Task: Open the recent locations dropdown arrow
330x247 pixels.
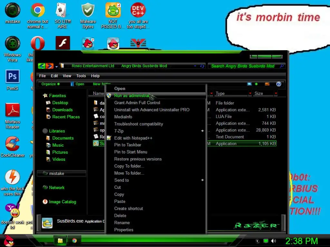Action: point(56,67)
